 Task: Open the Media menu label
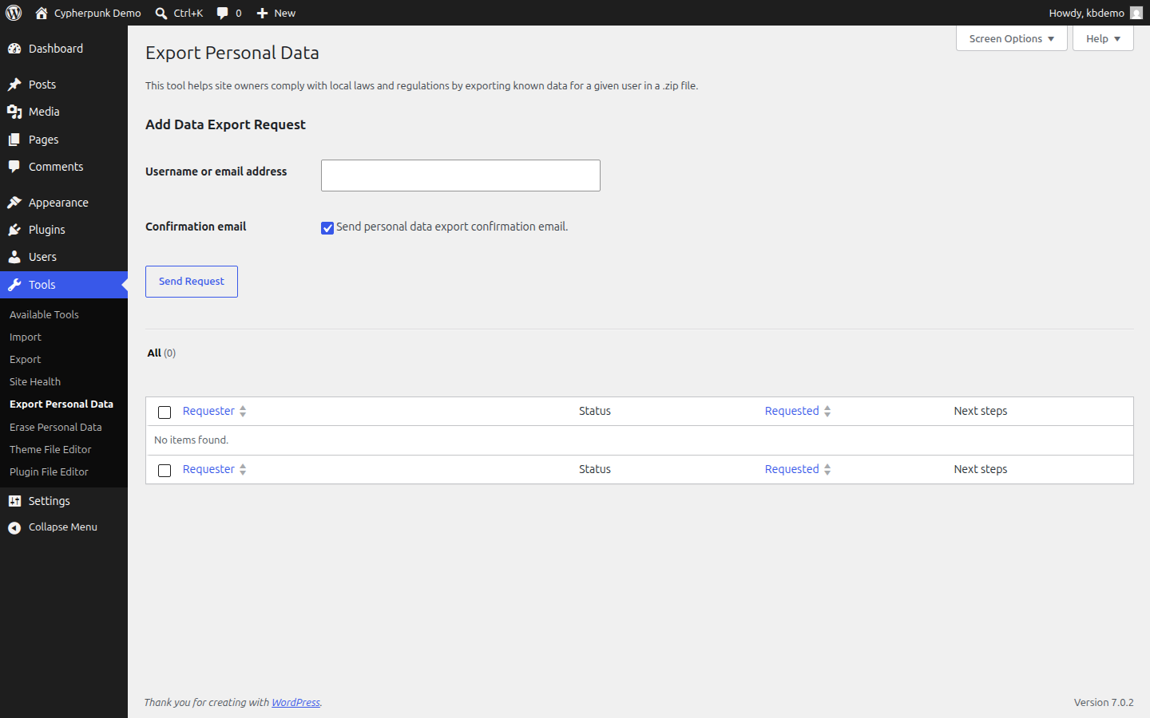coord(44,112)
